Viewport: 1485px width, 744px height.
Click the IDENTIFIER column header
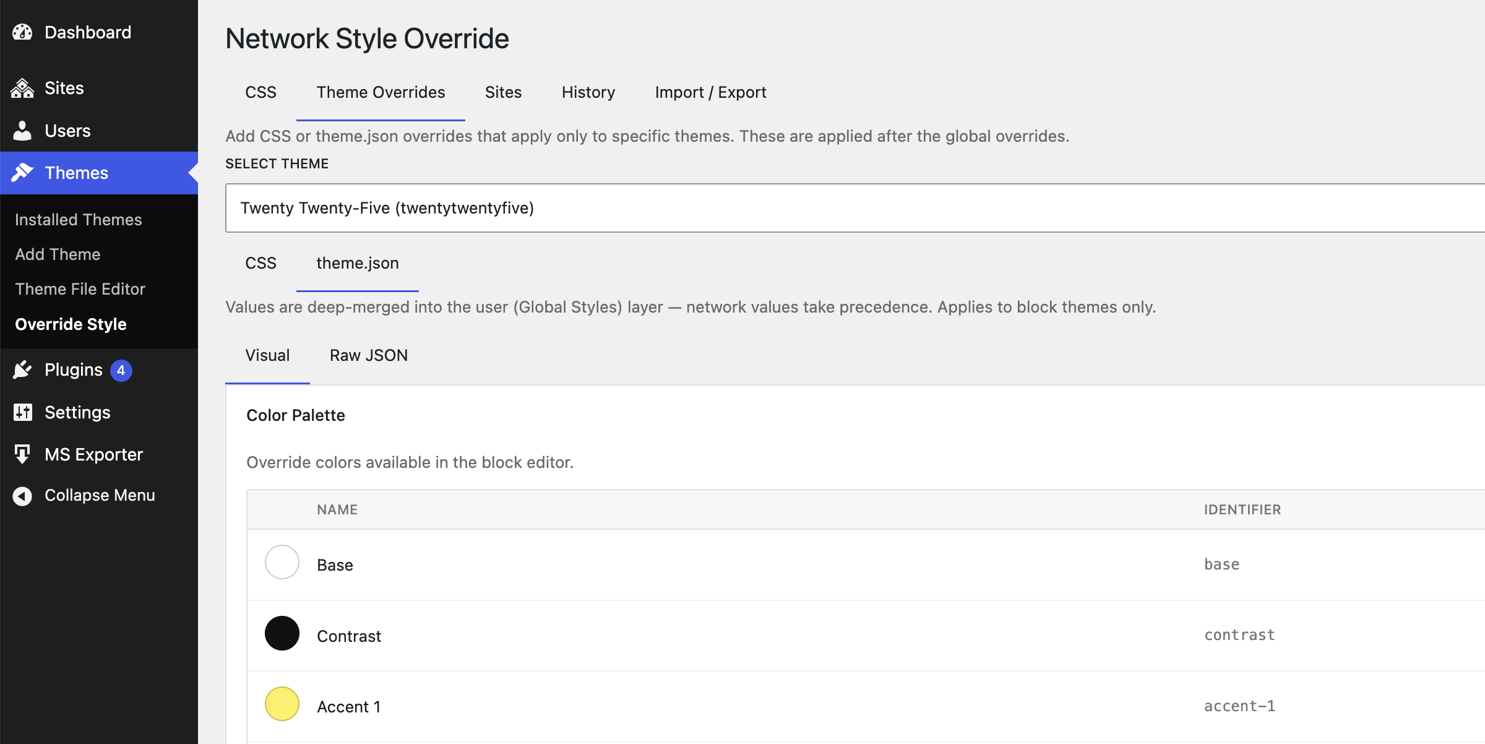(1242, 509)
